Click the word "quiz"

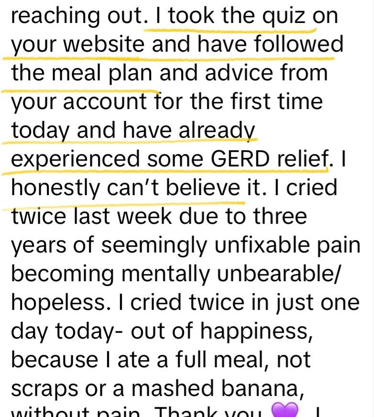coord(285,17)
